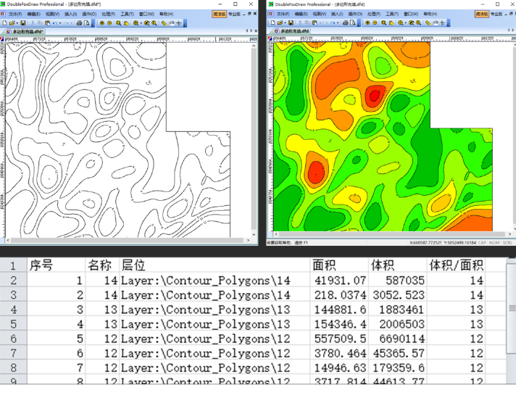Click the Save icon in left window toolbar
516x393 pixels.
click(x=23, y=23)
